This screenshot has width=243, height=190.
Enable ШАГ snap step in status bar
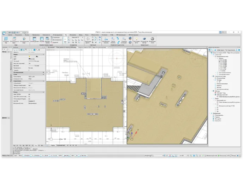point(14,155)
